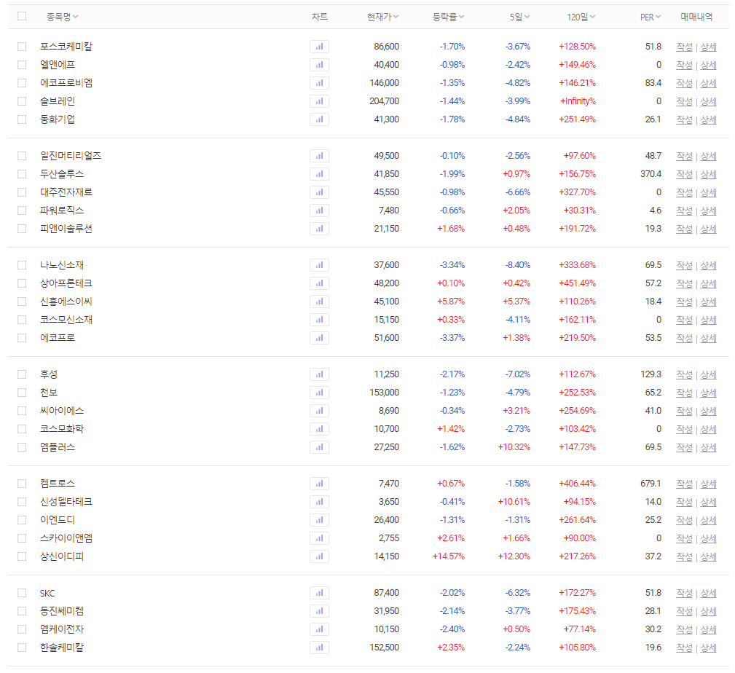
Task: Click 작성 link for 한솔케미칼
Action: (x=685, y=648)
